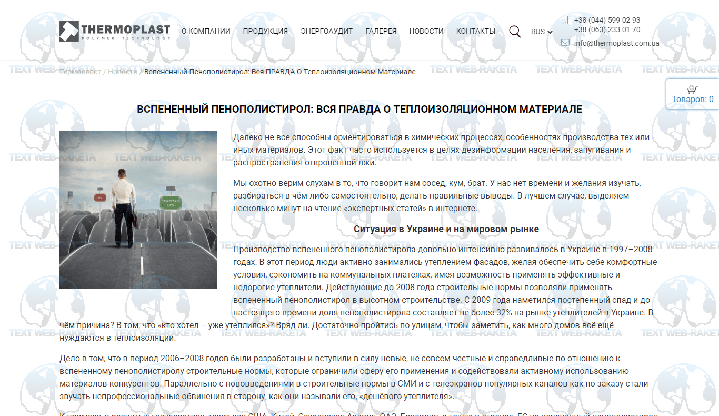
Task: Open the Товаров: 0 cart button
Action: pyautogui.click(x=693, y=94)
